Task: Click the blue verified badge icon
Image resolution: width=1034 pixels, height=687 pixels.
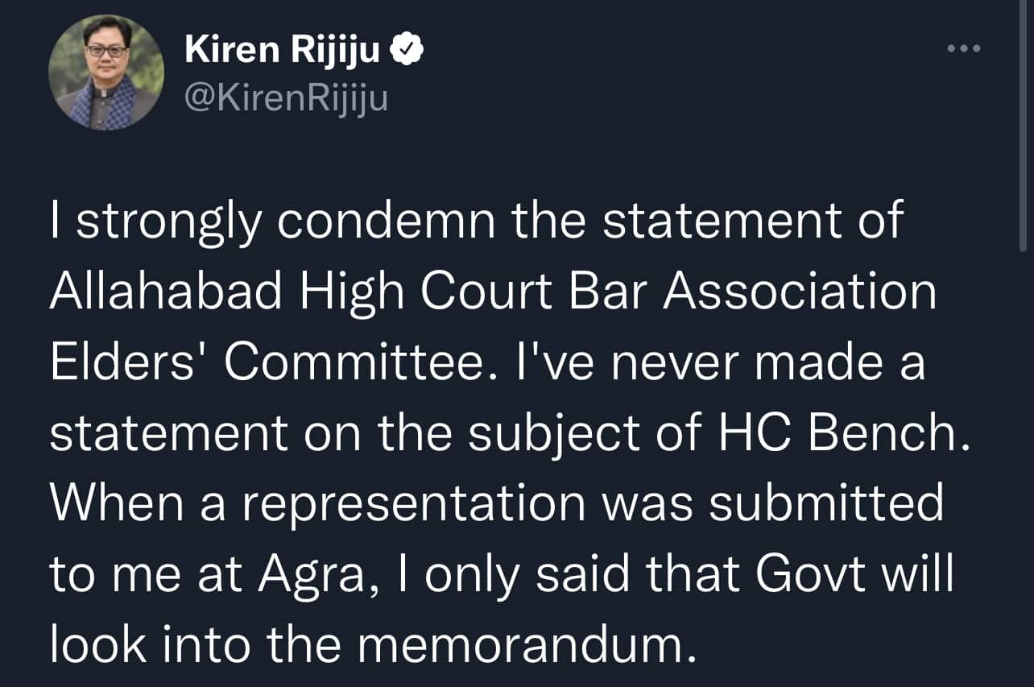Action: pyautogui.click(x=407, y=52)
